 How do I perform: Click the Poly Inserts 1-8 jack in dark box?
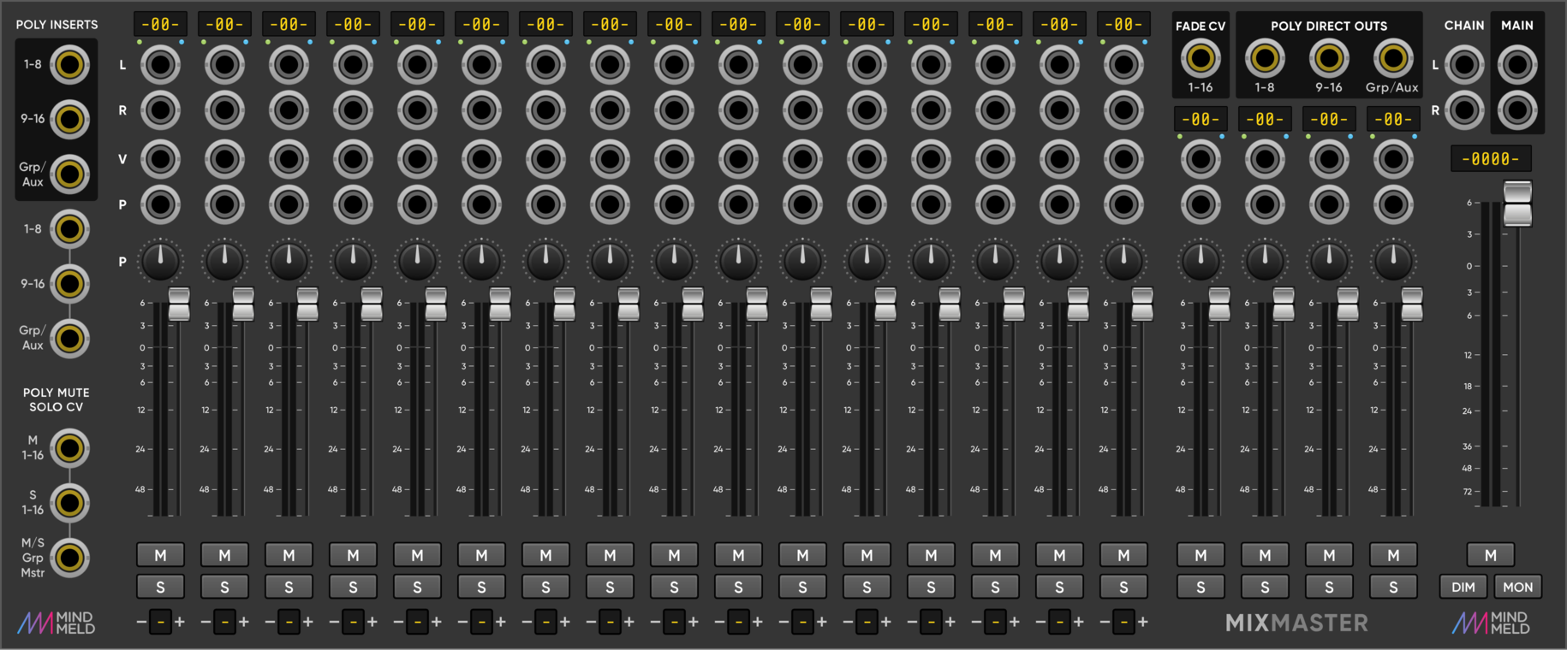pos(69,65)
